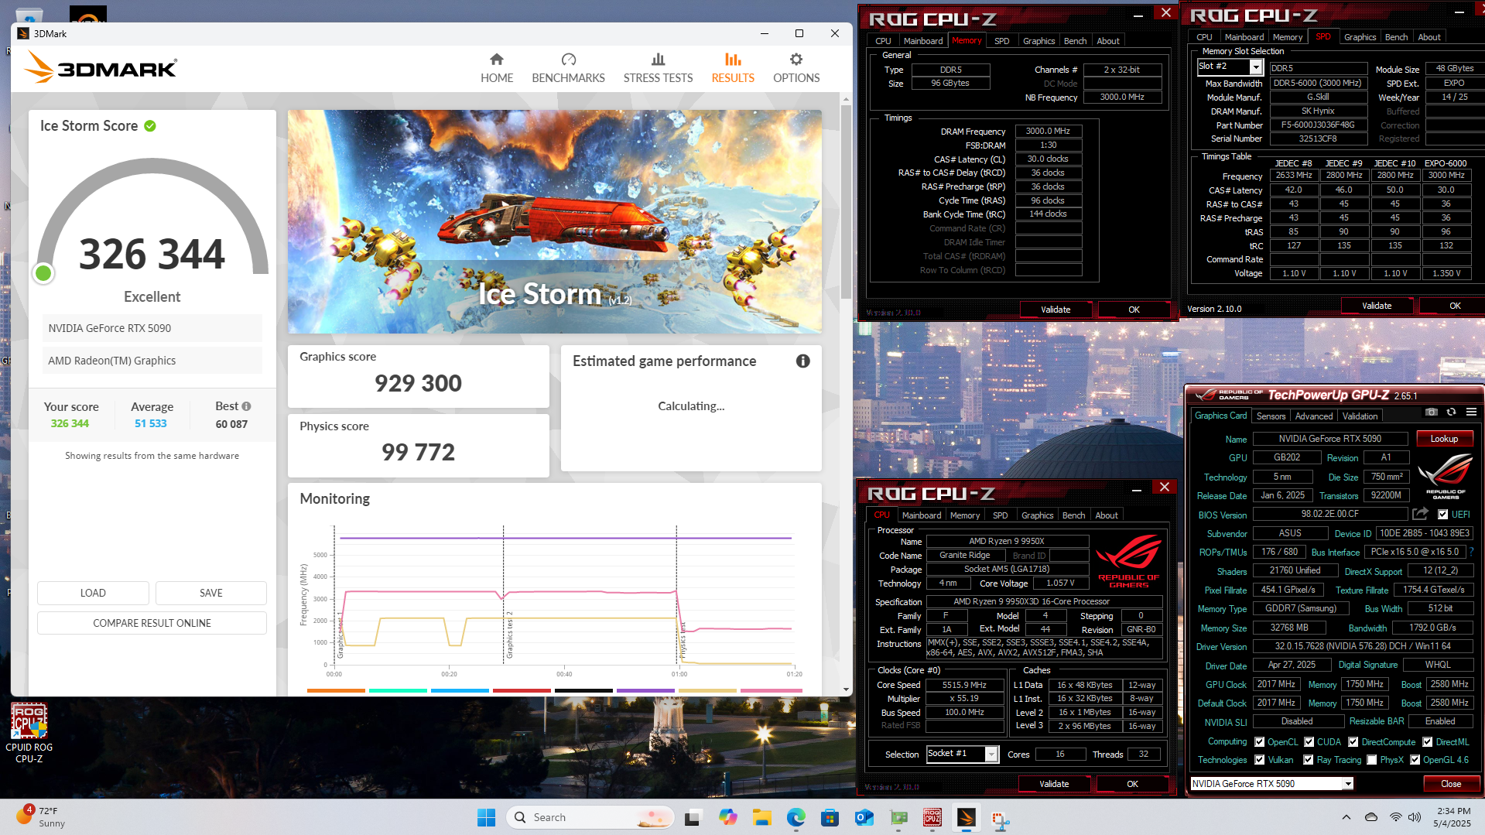Open the weather widget showing 72°F Sunny
The image size is (1485, 835).
point(40,817)
